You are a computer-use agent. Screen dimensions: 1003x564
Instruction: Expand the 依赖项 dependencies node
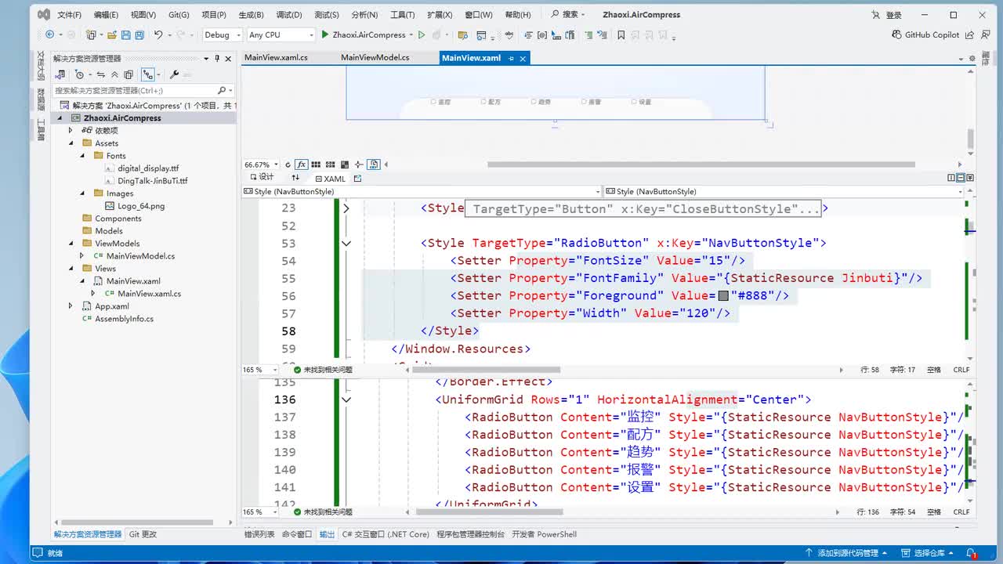coord(71,131)
